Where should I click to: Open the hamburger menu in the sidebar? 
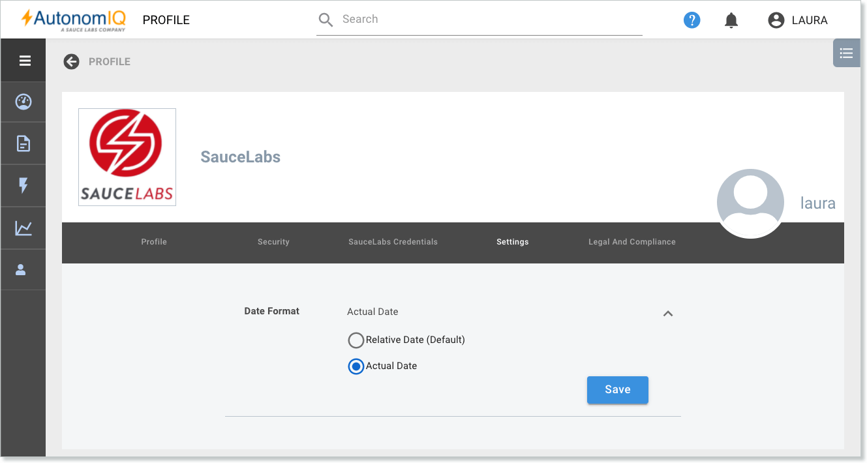click(x=25, y=61)
